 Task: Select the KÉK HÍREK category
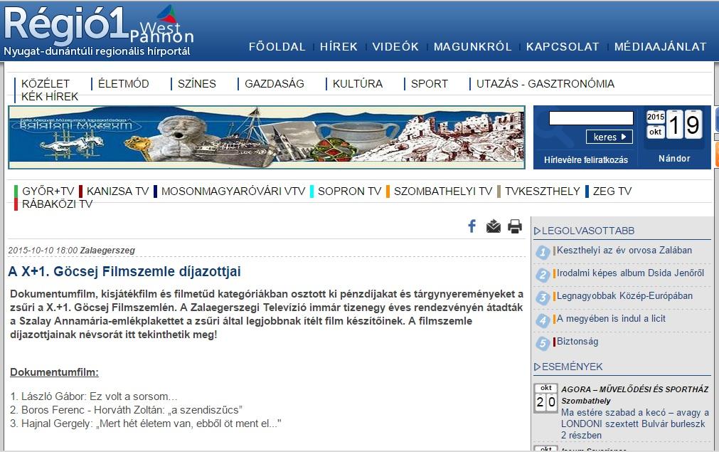50,97
